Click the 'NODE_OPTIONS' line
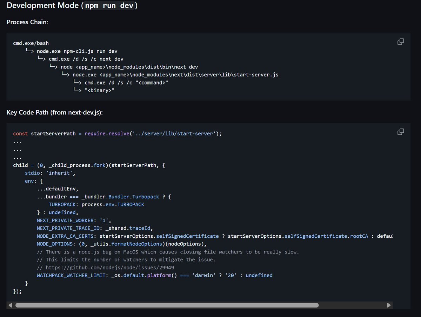Screen dimensions: 421x317 (122, 244)
